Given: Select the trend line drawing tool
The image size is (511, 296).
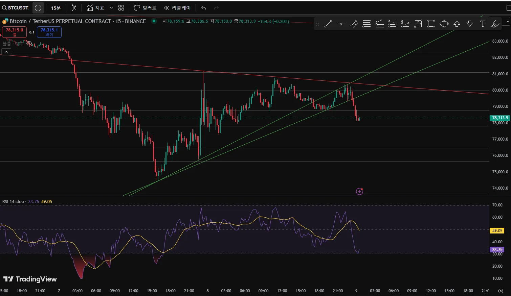Looking at the screenshot, I should (x=328, y=24).
